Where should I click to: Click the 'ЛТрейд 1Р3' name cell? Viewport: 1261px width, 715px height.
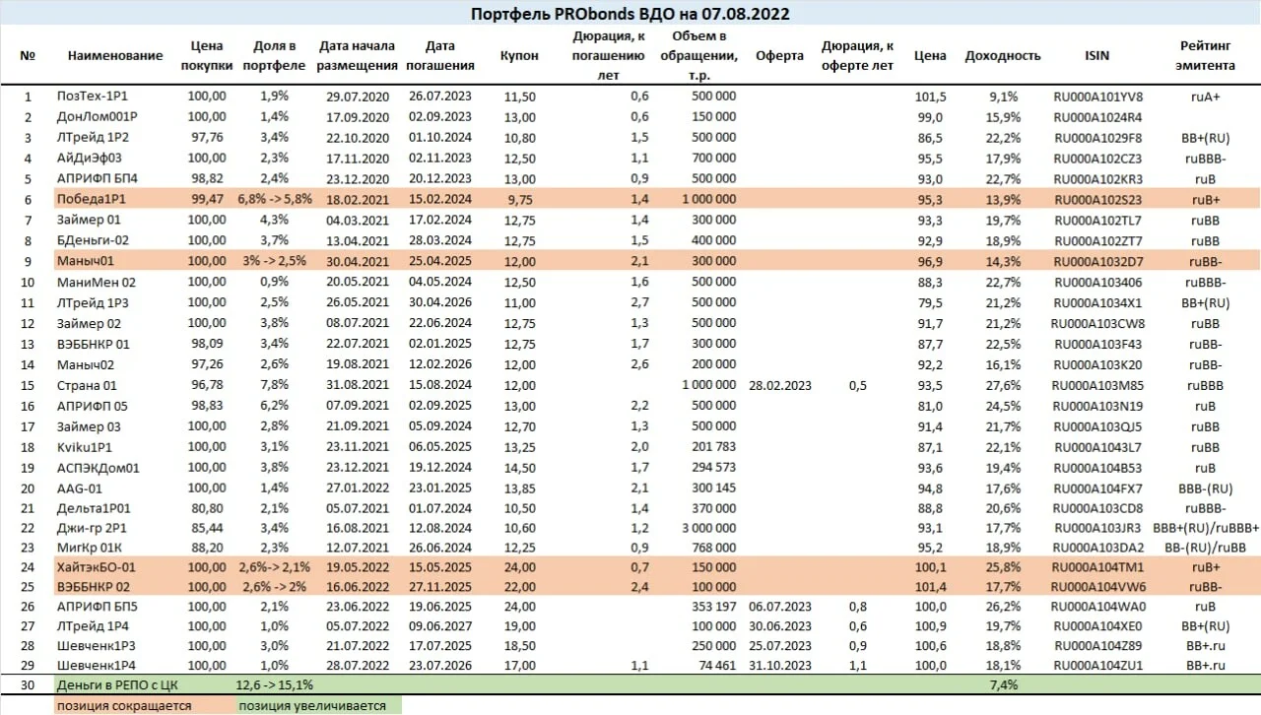[93, 303]
